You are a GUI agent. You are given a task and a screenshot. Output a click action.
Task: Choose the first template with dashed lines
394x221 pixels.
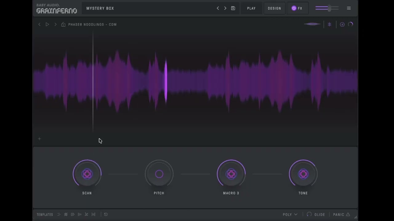[x=59, y=215]
